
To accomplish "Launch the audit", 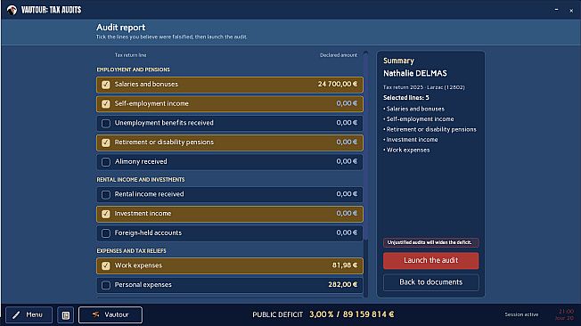I will click(431, 260).
